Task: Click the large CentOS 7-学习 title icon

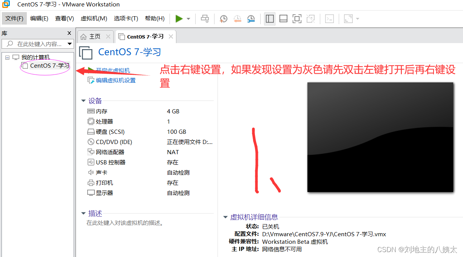Action: [x=86, y=53]
